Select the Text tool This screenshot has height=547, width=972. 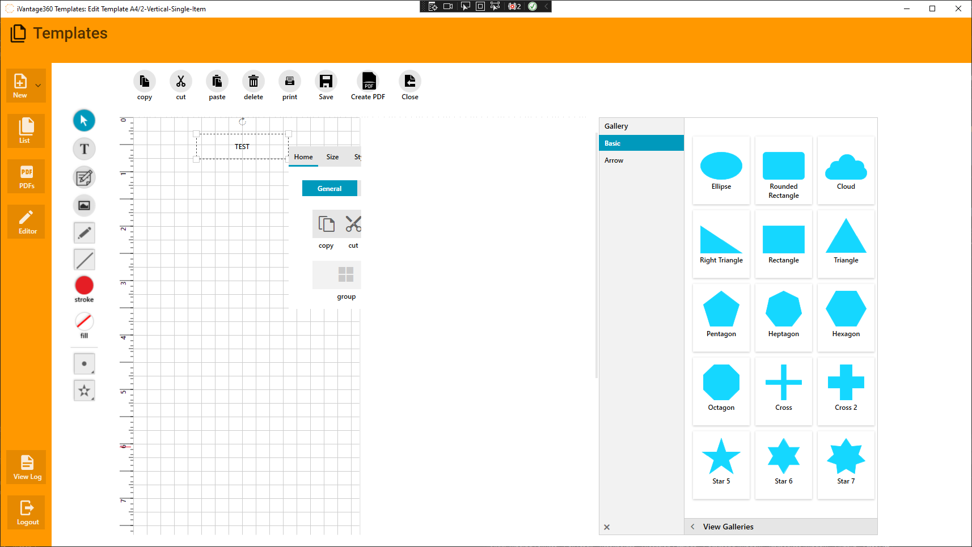84,149
